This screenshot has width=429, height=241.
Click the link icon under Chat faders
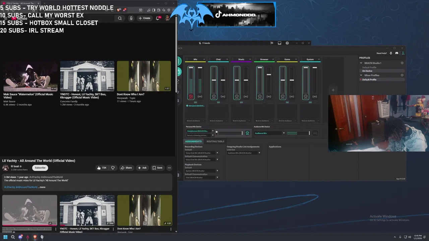pos(218,102)
